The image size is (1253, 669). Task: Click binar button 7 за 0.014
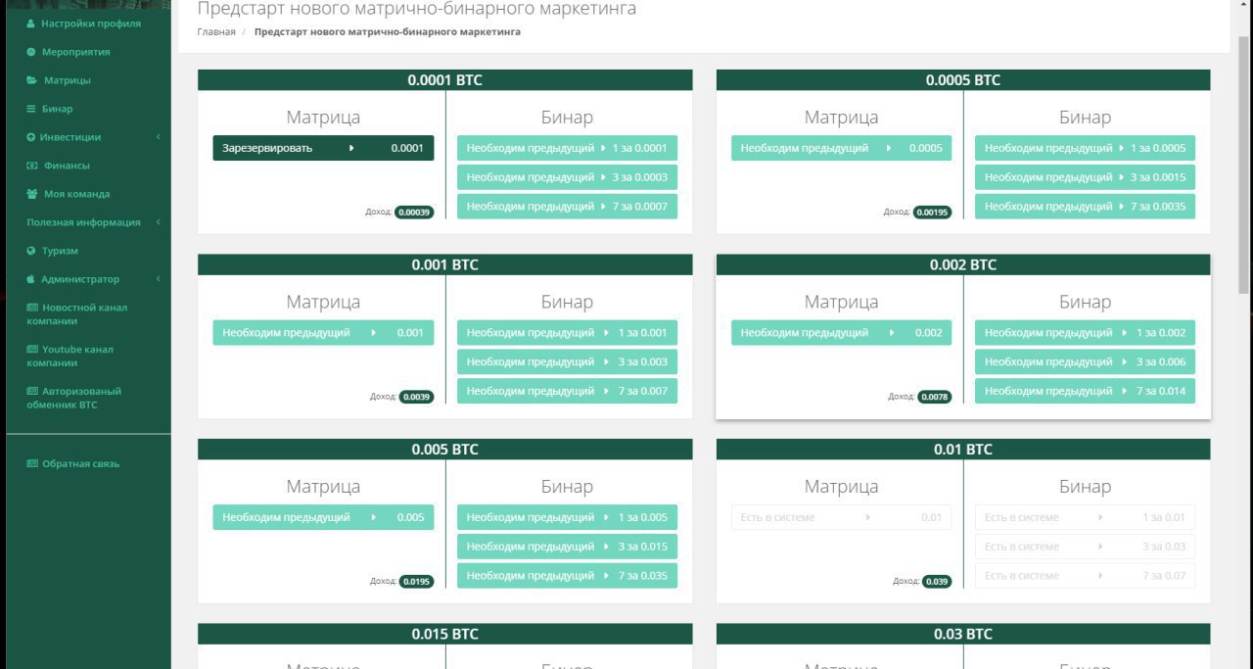1085,391
